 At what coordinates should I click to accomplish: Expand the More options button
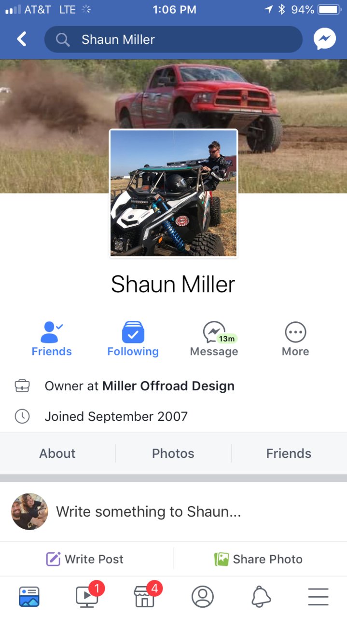point(295,339)
